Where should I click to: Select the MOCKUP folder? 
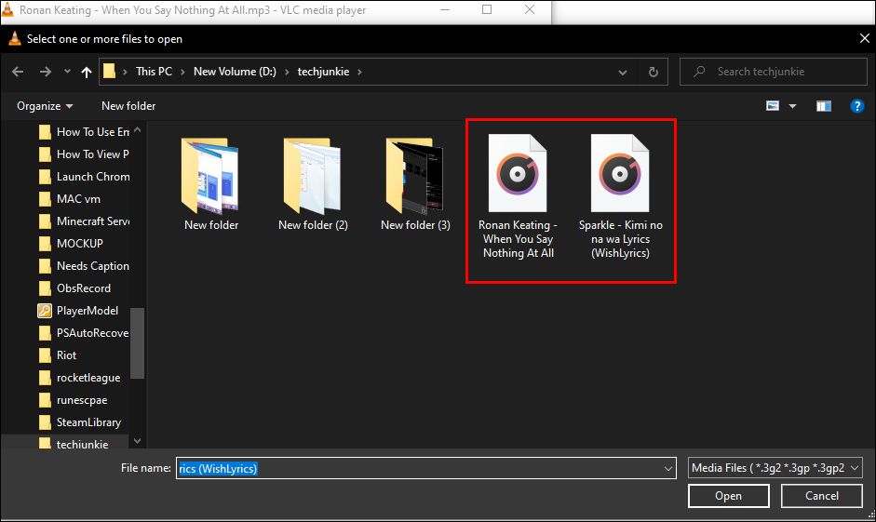coord(71,244)
